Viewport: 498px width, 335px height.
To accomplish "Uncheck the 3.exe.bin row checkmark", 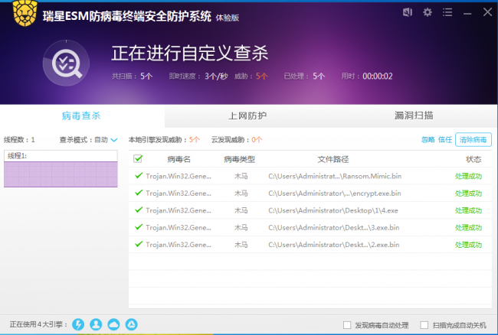I will point(139,227).
